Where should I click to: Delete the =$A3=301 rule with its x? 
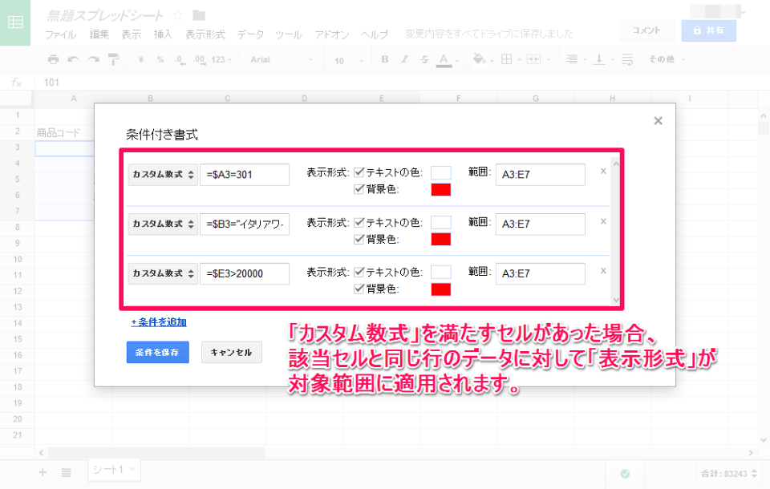(603, 171)
